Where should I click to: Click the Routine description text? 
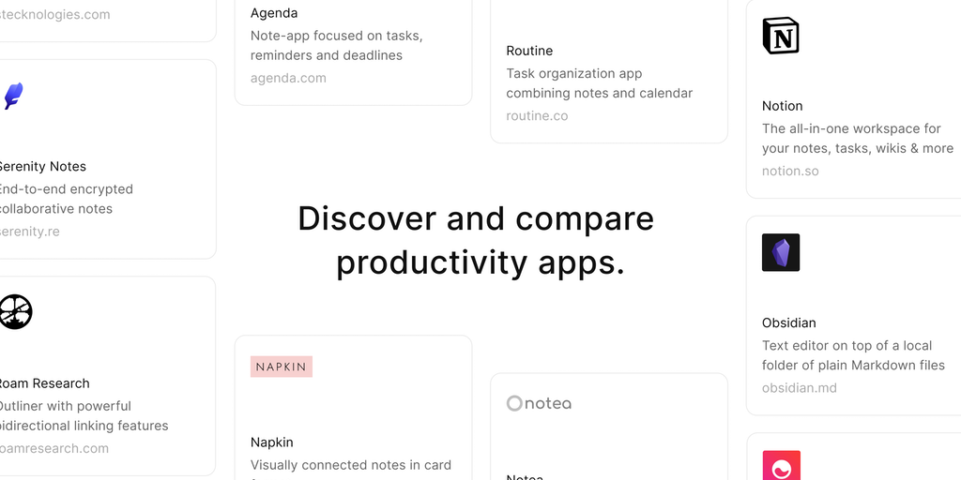pos(599,83)
